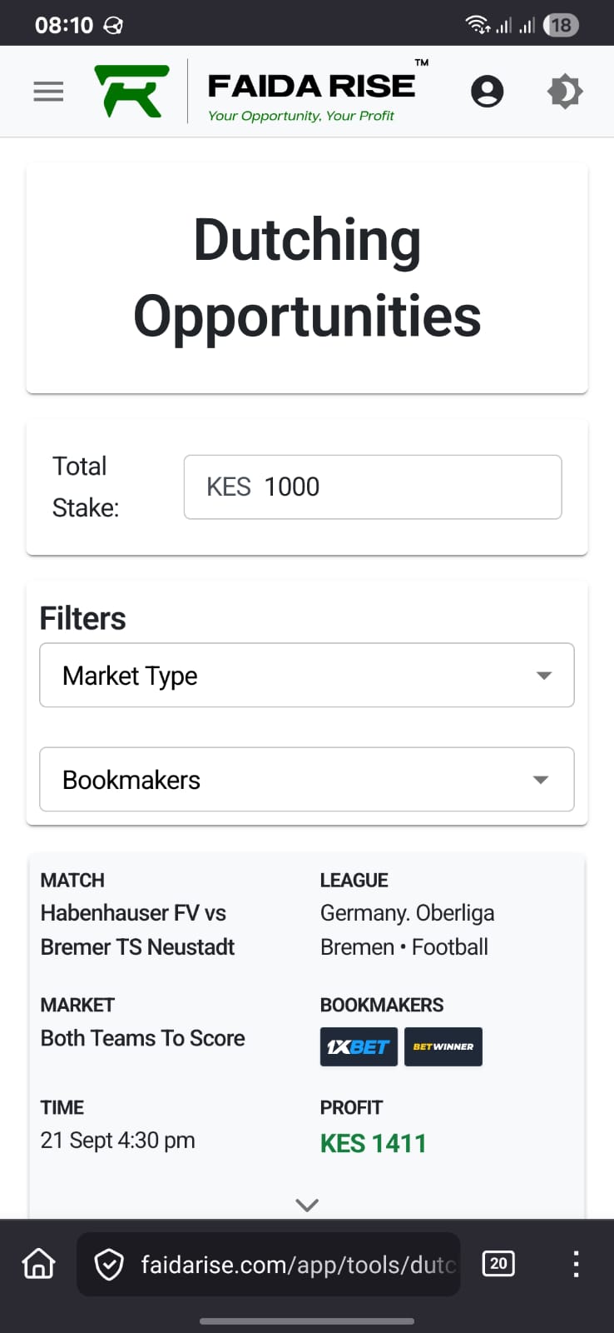Toggle dark mode brightness icon

[565, 91]
